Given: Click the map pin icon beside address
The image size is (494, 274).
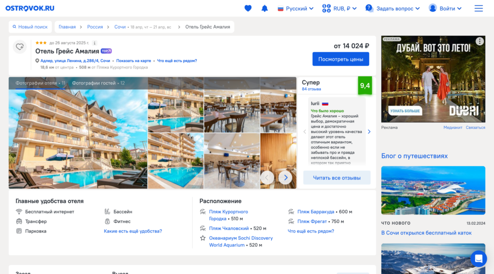Looking at the screenshot, I should tap(37, 61).
